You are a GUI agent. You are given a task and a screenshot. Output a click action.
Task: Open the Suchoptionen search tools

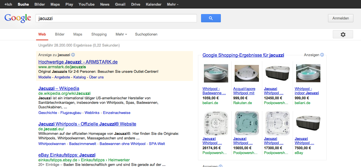coord(146,34)
